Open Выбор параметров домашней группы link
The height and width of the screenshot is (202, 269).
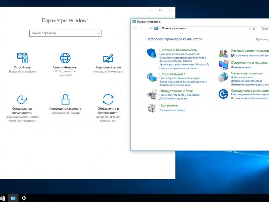(183, 83)
